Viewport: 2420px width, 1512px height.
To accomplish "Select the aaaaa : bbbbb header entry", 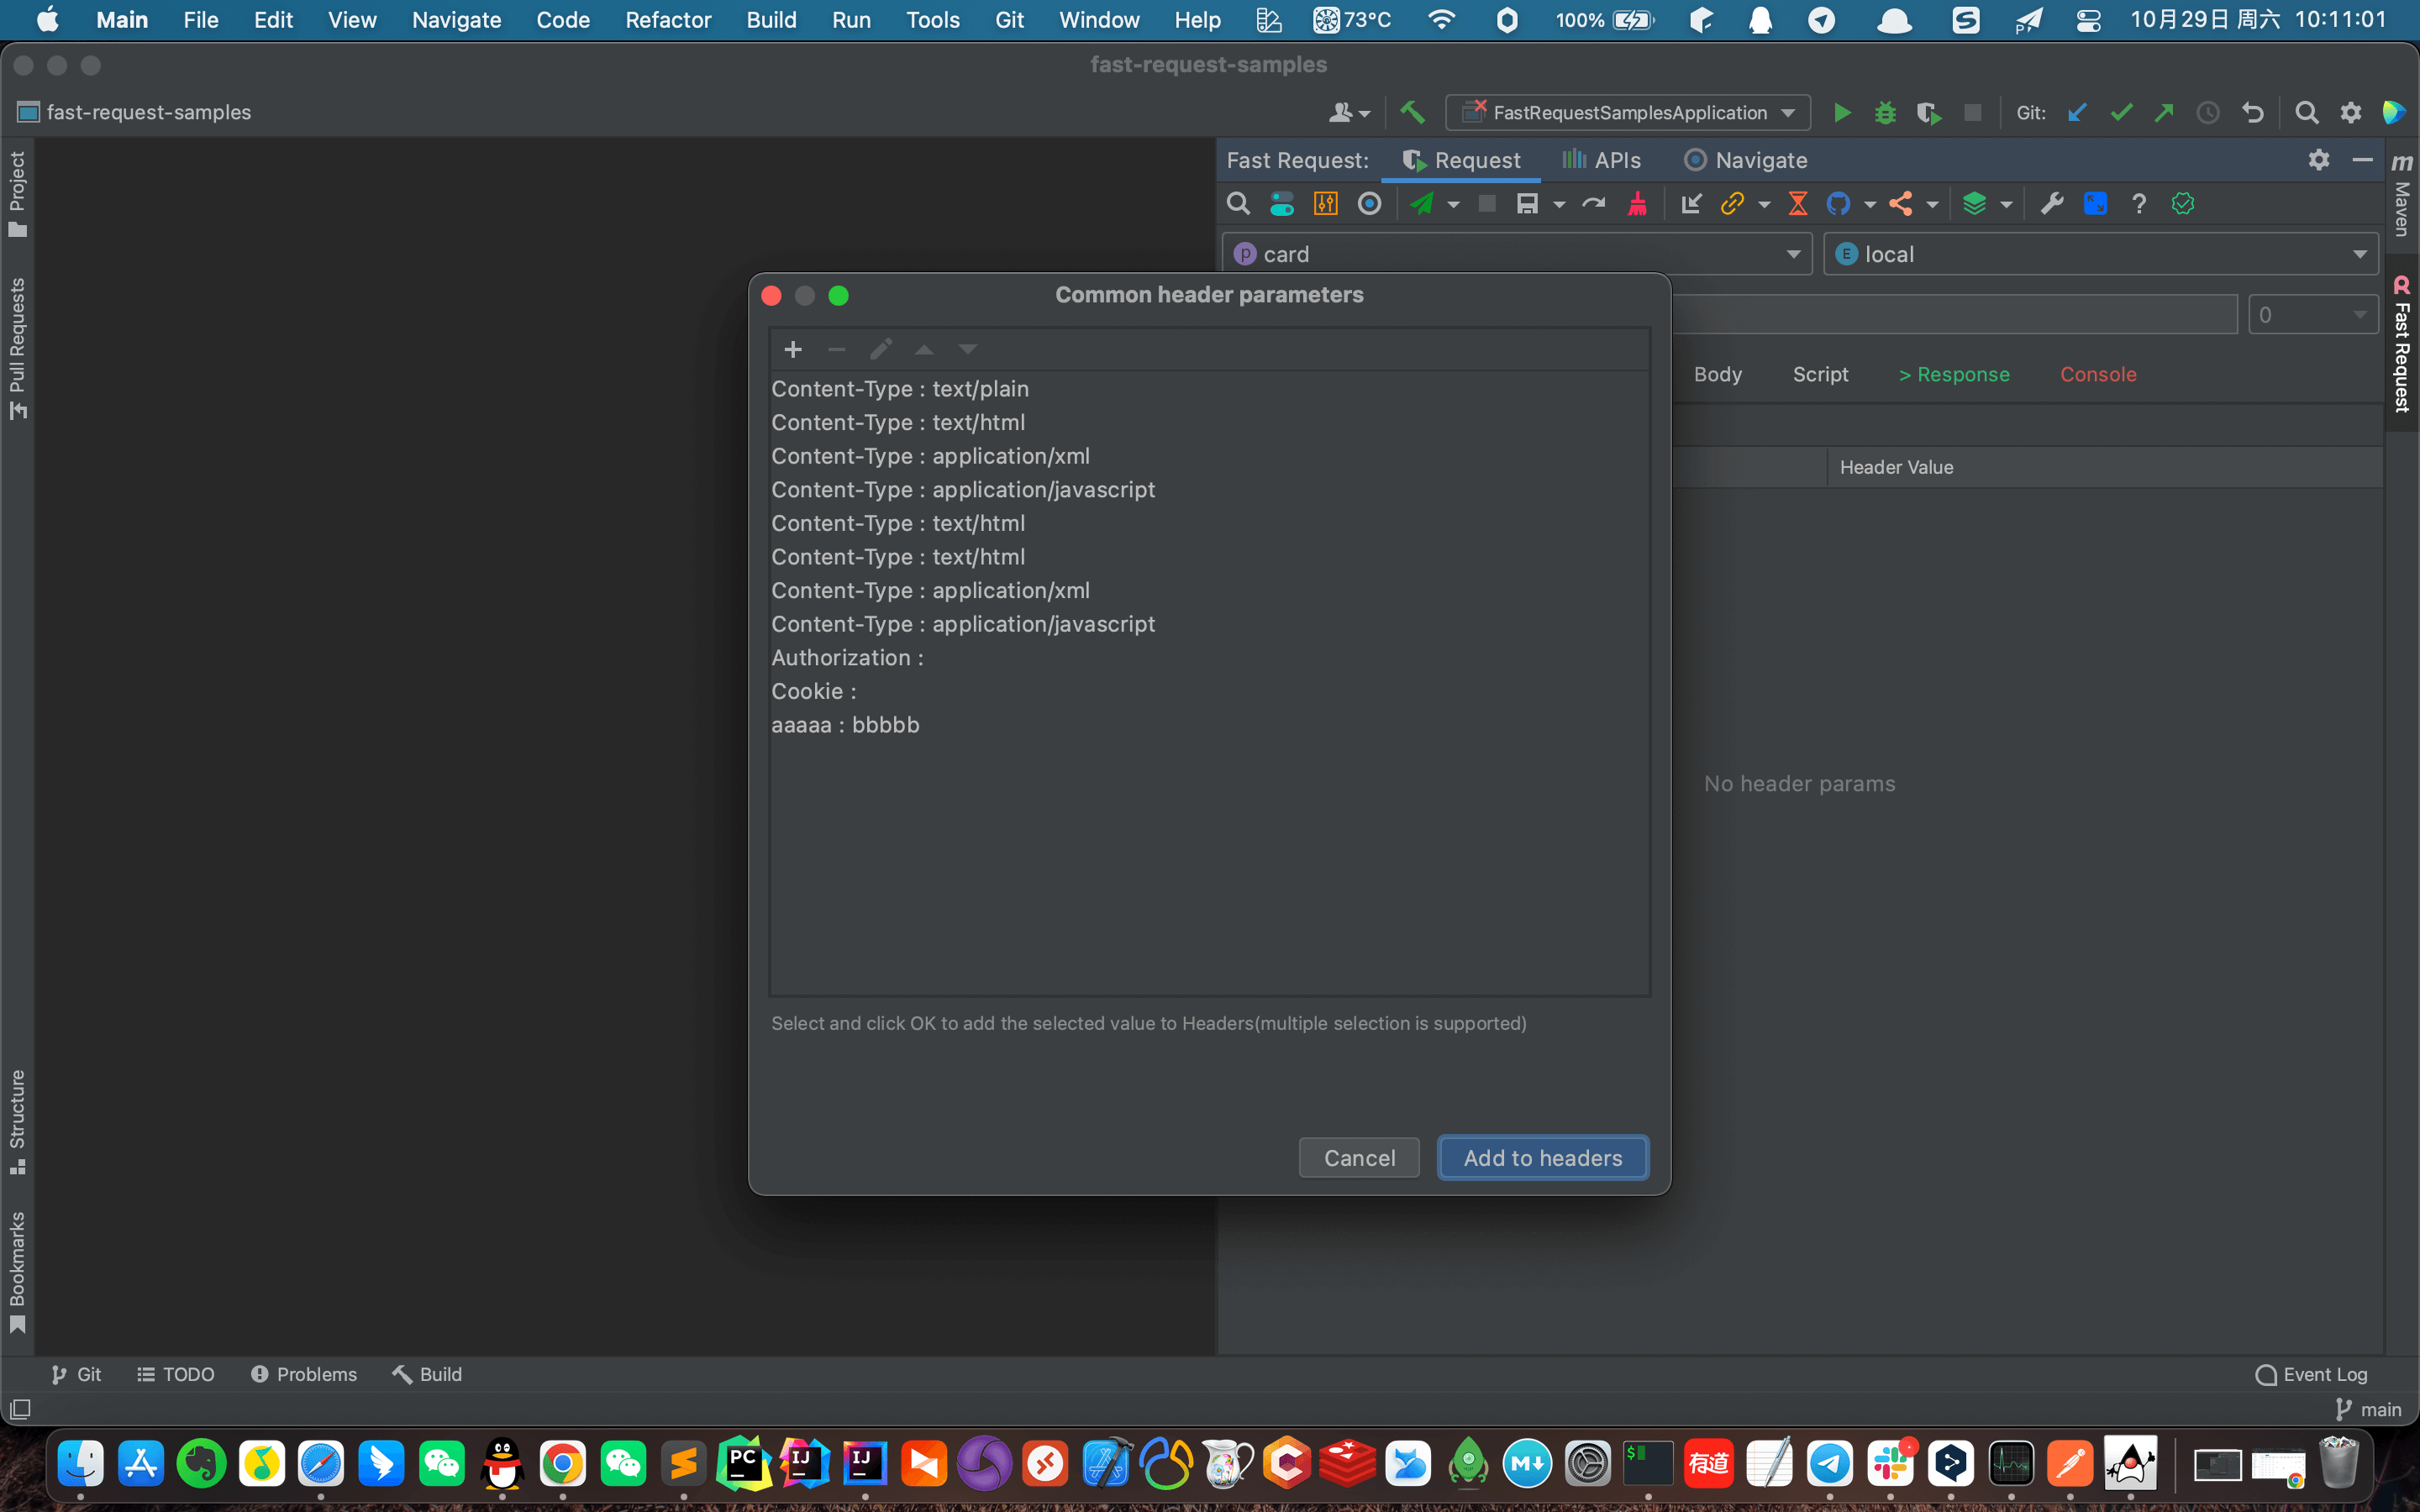I will [x=845, y=725].
